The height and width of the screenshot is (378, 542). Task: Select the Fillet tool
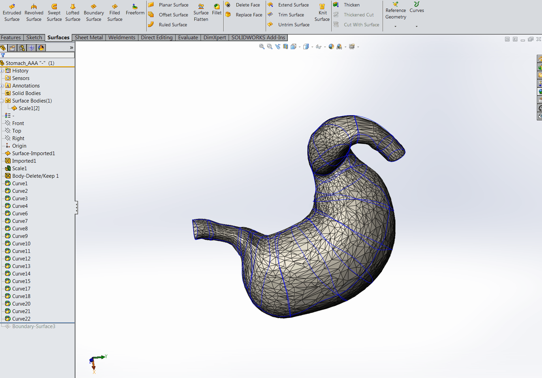tap(217, 10)
